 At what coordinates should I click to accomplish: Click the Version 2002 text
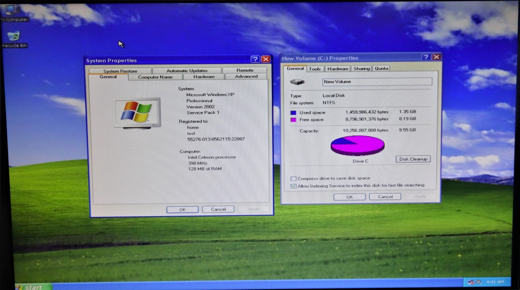point(201,107)
